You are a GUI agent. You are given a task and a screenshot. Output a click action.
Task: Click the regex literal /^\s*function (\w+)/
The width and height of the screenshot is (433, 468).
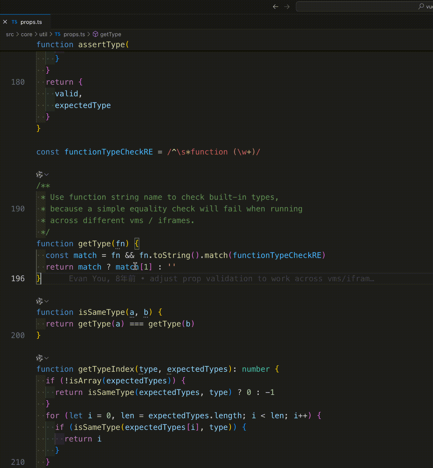pos(214,152)
